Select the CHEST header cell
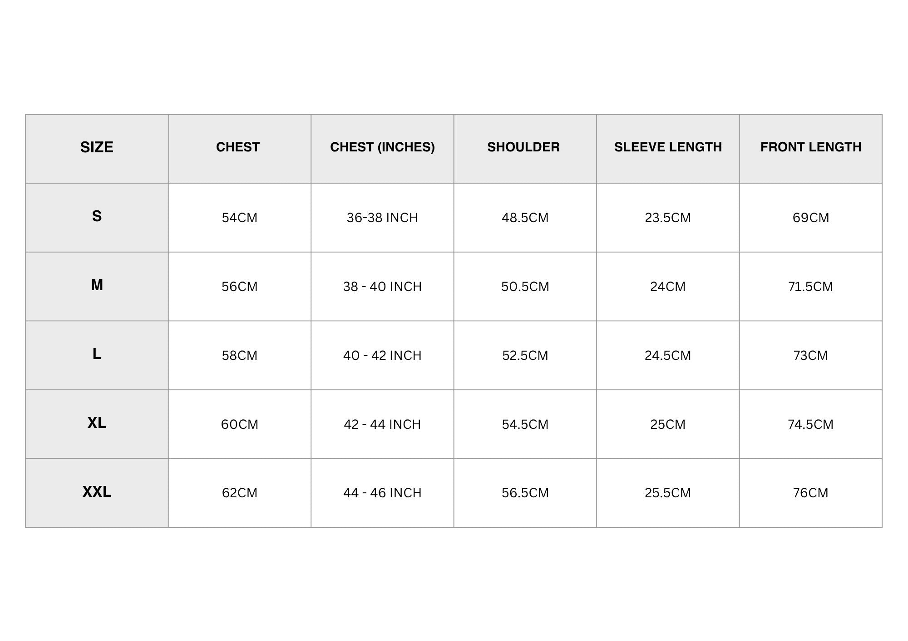Viewport: 908px width, 641px height. click(238, 147)
